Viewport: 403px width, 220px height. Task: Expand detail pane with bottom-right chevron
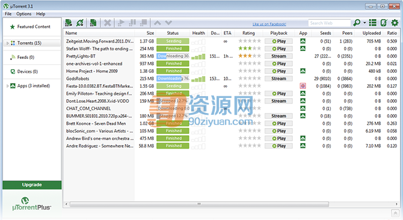[x=395, y=213]
